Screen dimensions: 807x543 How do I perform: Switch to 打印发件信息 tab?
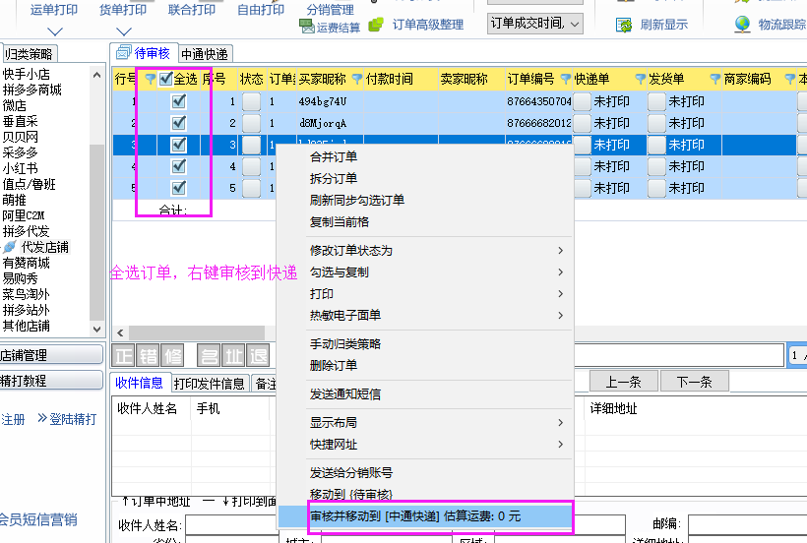210,383
